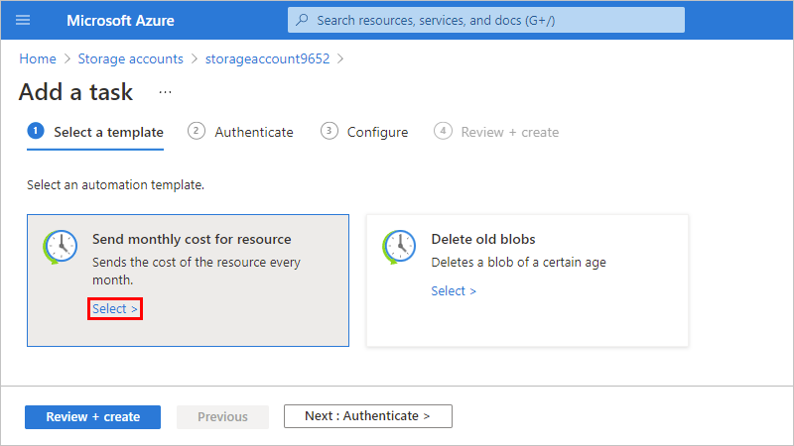The height and width of the screenshot is (446, 794).
Task: Open the hamburger portal menu
Action: click(x=23, y=20)
